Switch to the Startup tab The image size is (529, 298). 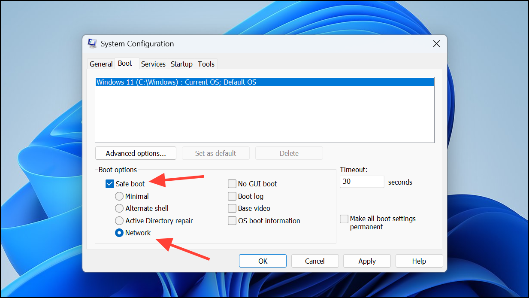[x=181, y=64]
